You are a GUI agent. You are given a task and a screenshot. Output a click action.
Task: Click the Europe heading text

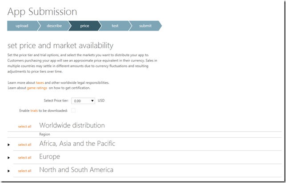(50, 156)
